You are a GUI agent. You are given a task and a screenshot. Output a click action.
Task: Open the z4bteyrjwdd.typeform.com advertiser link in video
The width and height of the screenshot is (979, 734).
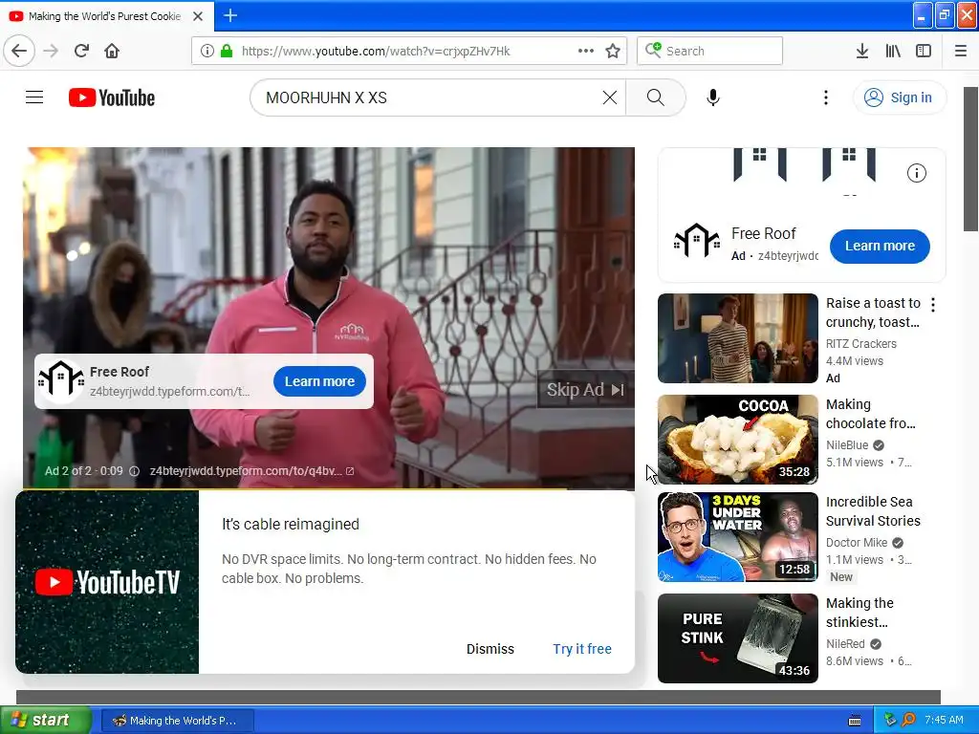[251, 471]
